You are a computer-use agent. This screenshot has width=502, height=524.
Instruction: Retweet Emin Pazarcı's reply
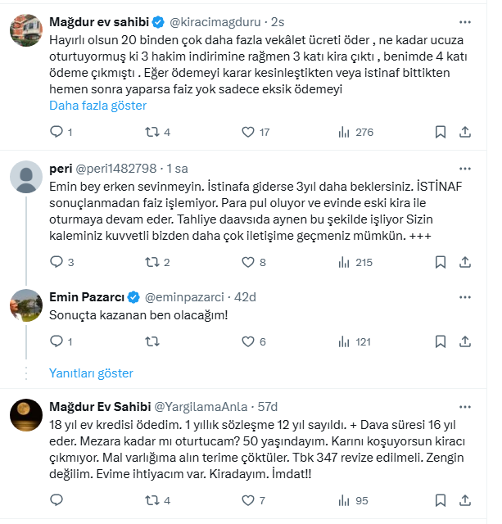pyautogui.click(x=152, y=341)
